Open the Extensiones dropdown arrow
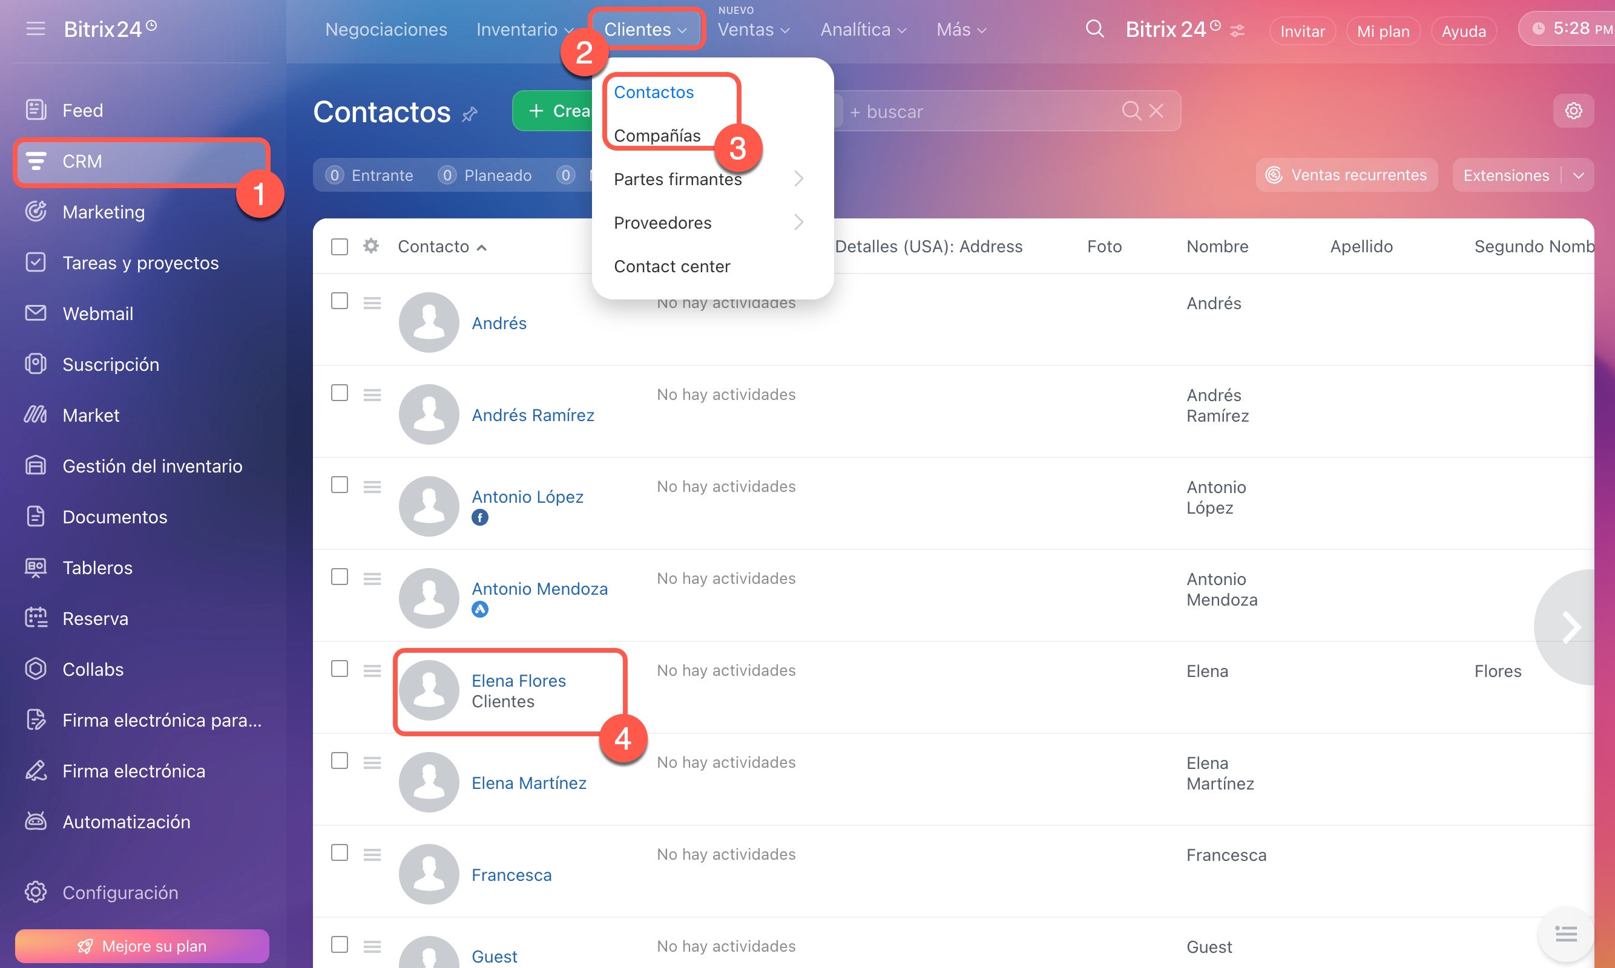Screen dimensions: 1615x968 click(x=1578, y=175)
